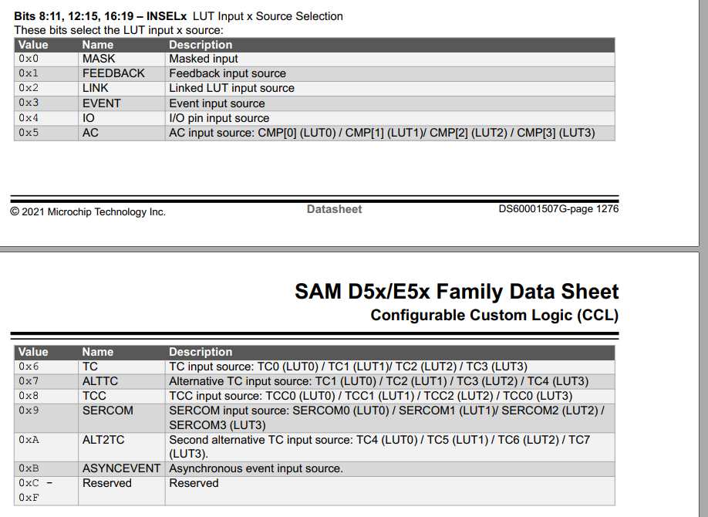Viewport: 708px width, 517px height.
Task: Select the SERCOM name cell
Action: pos(108,411)
